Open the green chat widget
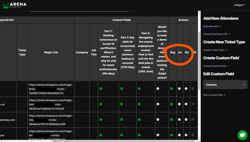This screenshot has height=142, width=250. pyautogui.click(x=242, y=135)
